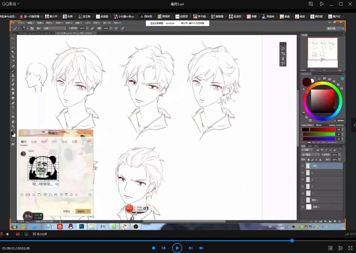Jump to the previous video
Screen dimensions: 356x253
click(x=164, y=248)
